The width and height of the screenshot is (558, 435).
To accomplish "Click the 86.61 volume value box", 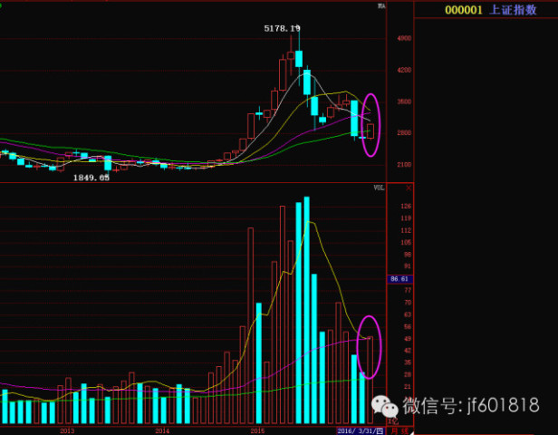I will pyautogui.click(x=399, y=279).
